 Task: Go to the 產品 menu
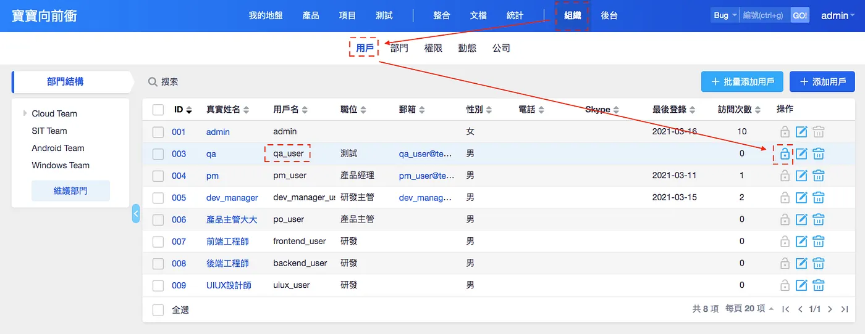(311, 15)
